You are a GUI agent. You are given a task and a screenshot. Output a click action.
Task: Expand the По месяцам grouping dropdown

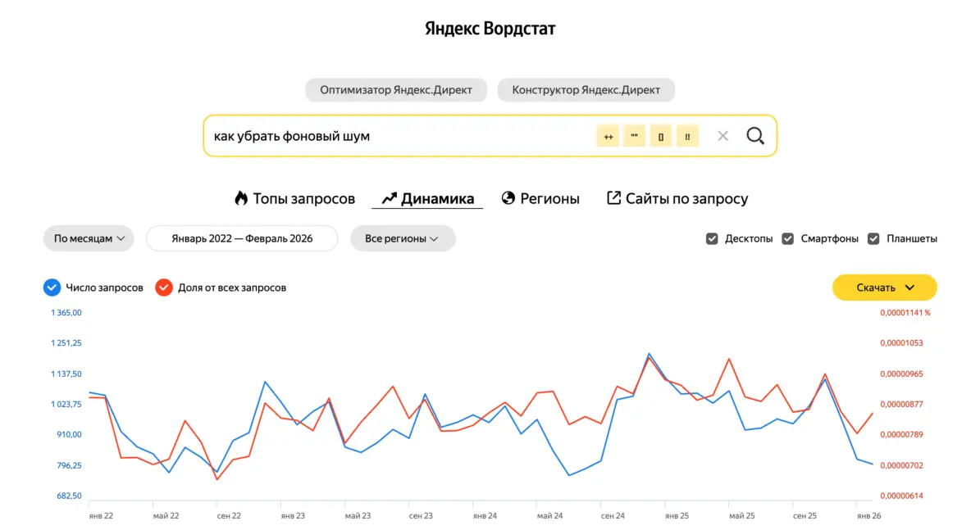[x=89, y=238]
